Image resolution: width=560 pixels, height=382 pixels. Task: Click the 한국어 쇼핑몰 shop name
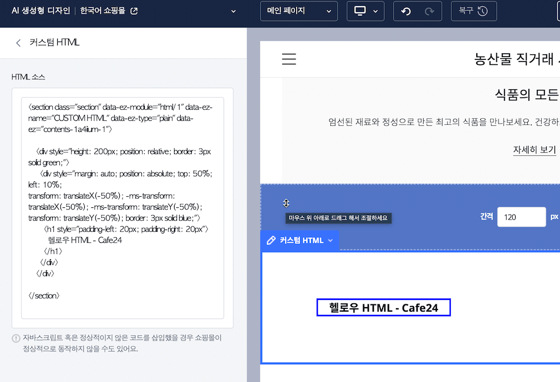103,11
